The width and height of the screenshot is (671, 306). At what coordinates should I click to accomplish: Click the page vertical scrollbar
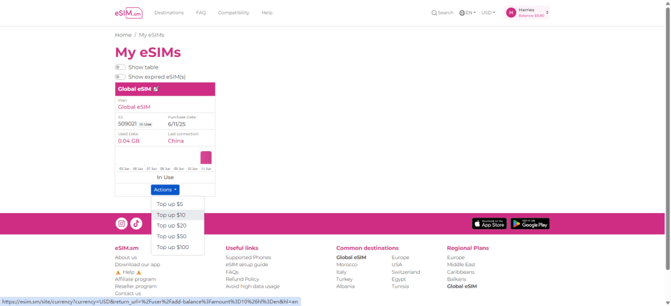click(x=668, y=139)
